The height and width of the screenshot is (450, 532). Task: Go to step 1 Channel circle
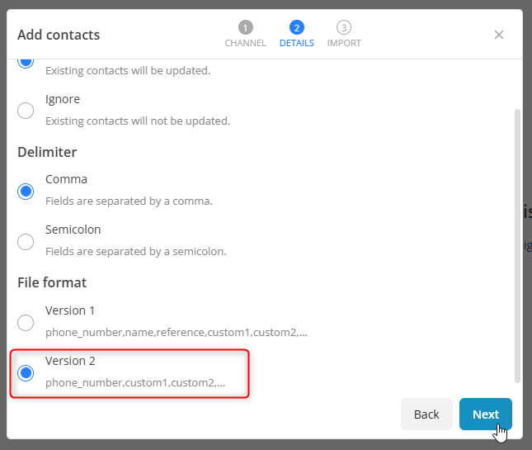pos(245,27)
